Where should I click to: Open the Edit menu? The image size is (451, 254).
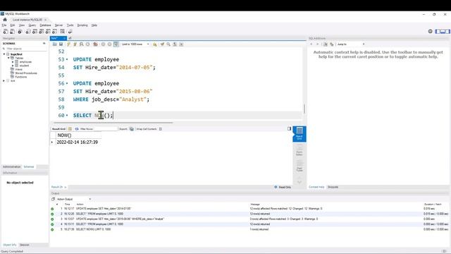pos(13,25)
